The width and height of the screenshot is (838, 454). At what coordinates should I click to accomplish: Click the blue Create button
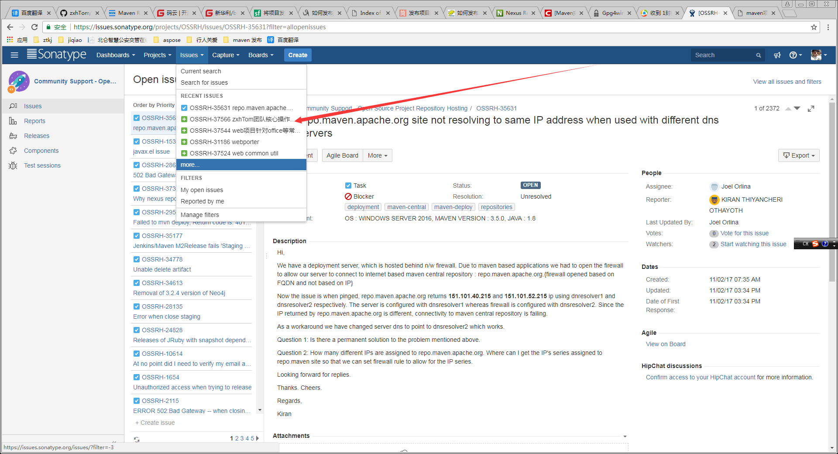coord(298,55)
